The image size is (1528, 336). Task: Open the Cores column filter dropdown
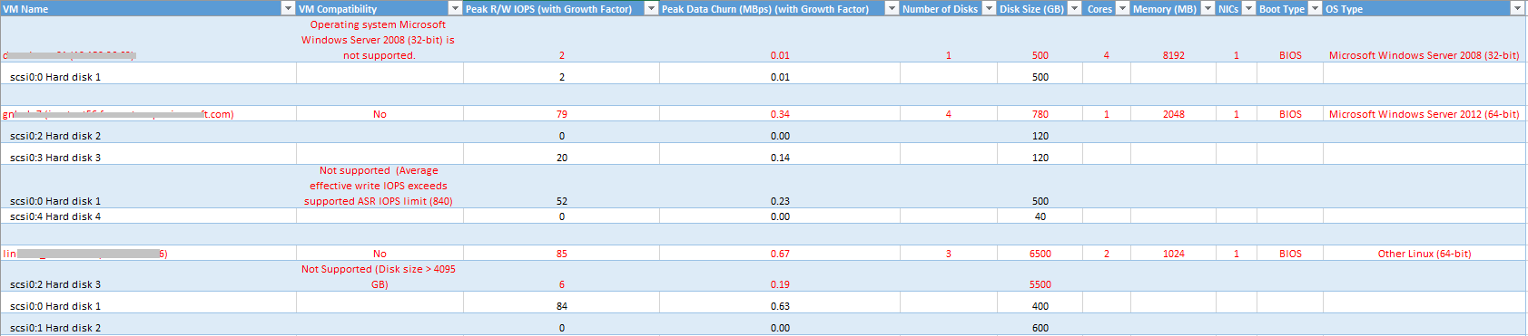[1122, 8]
